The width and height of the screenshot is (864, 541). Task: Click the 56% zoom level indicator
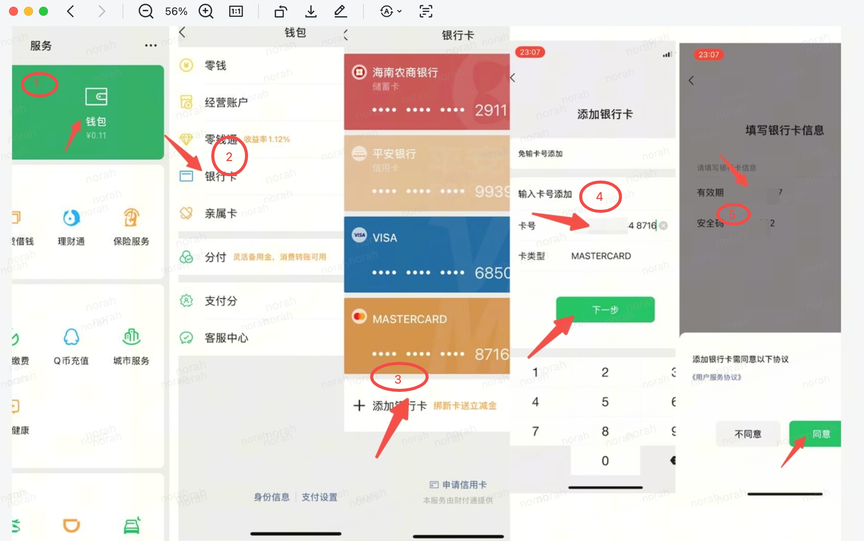pyautogui.click(x=176, y=11)
